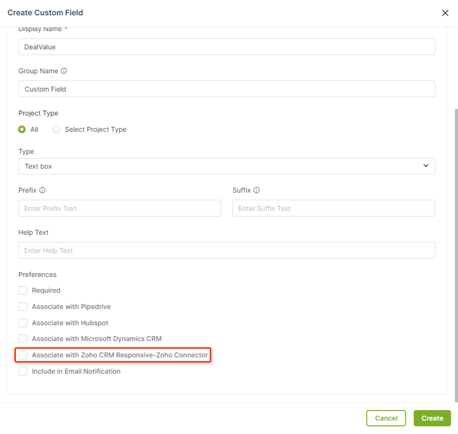This screenshot has width=458, height=434.
Task: Check Associate with Hubspot
Action: click(x=23, y=323)
